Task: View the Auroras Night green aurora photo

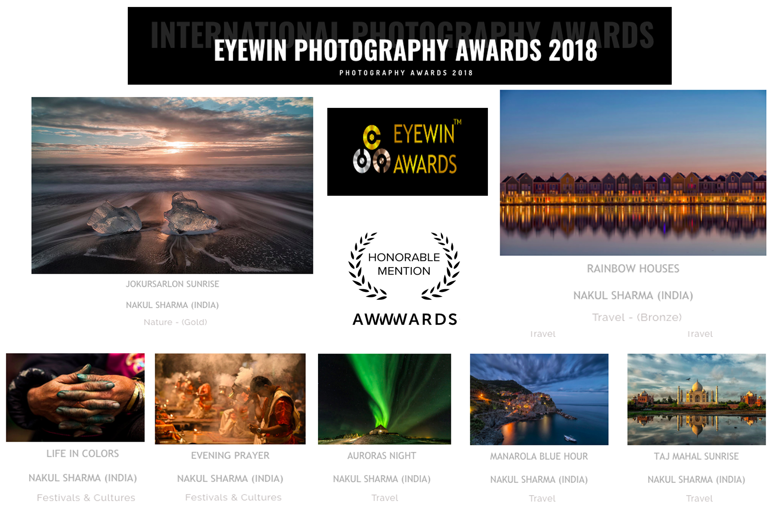Action: pos(384,399)
